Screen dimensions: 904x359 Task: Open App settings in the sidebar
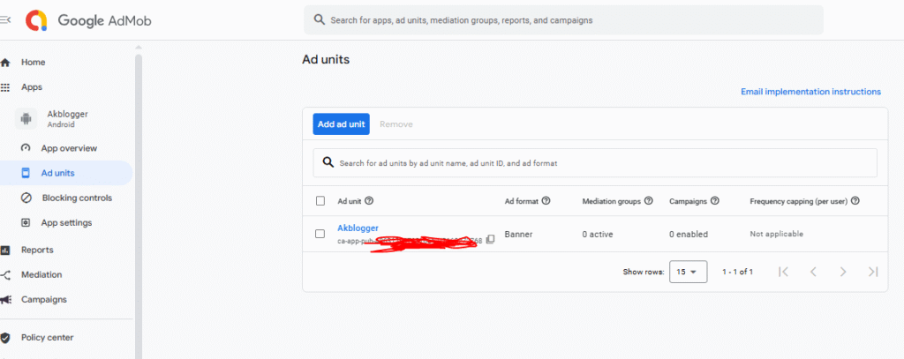click(66, 222)
